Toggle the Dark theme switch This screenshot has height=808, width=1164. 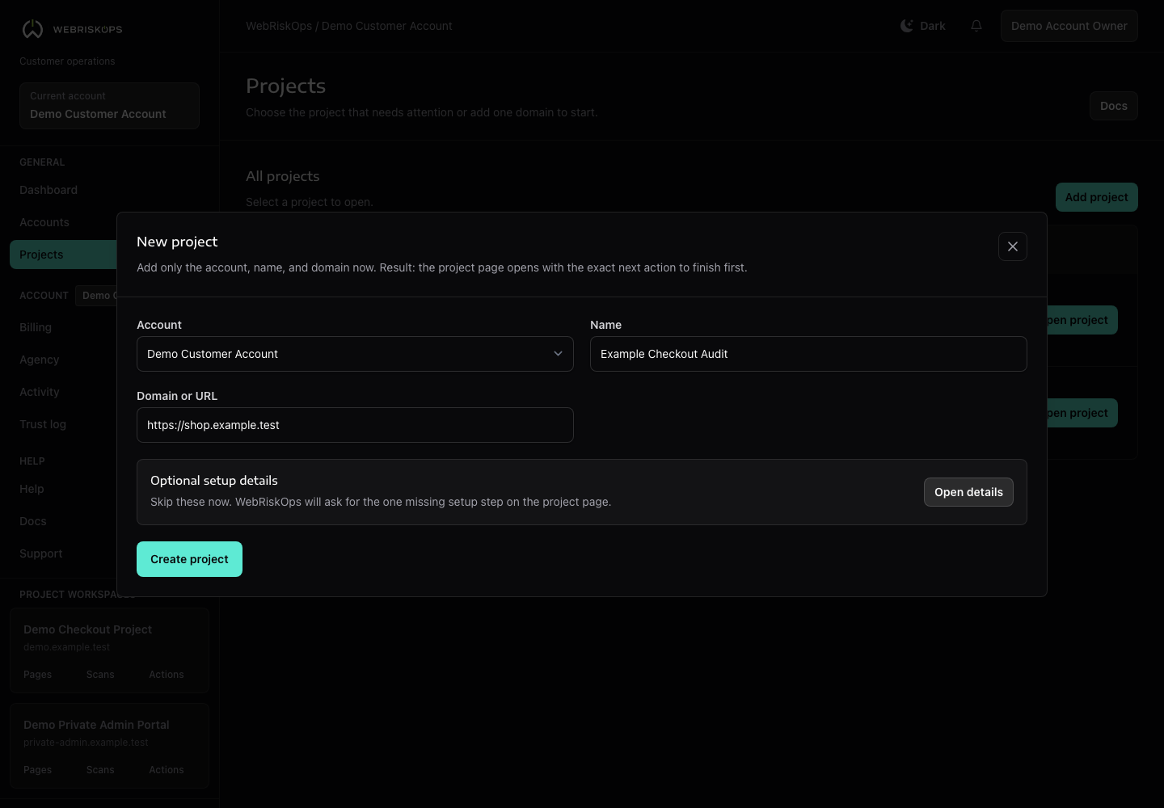point(923,26)
